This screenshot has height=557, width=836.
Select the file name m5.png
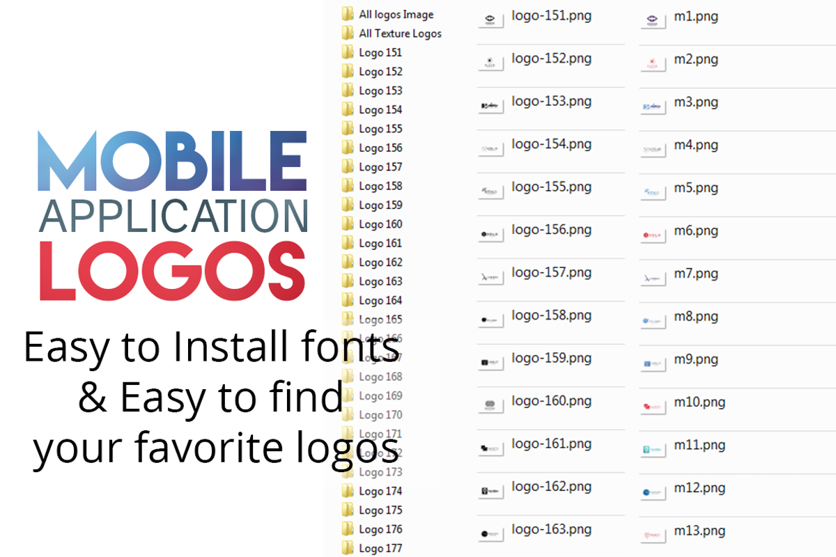click(x=696, y=189)
